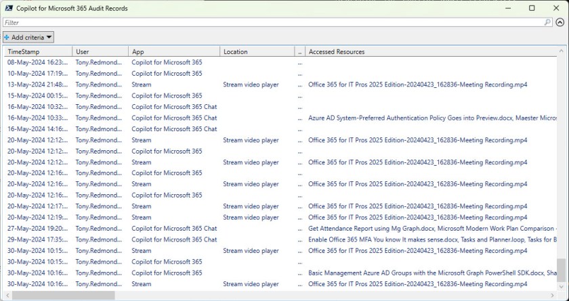Sort by the App column header
This screenshot has width=569, height=301.
(174, 52)
